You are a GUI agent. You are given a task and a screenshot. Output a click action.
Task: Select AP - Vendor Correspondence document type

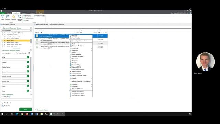pos(12,39)
